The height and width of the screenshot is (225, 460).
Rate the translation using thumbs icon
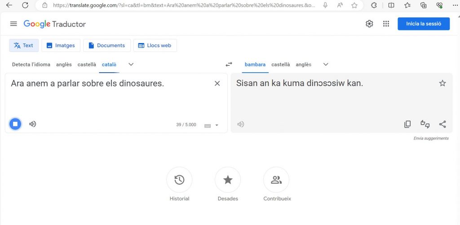tap(425, 124)
